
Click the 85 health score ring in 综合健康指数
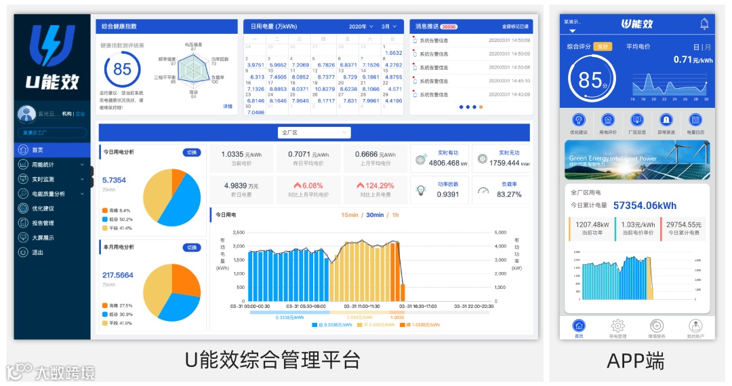[x=122, y=69]
